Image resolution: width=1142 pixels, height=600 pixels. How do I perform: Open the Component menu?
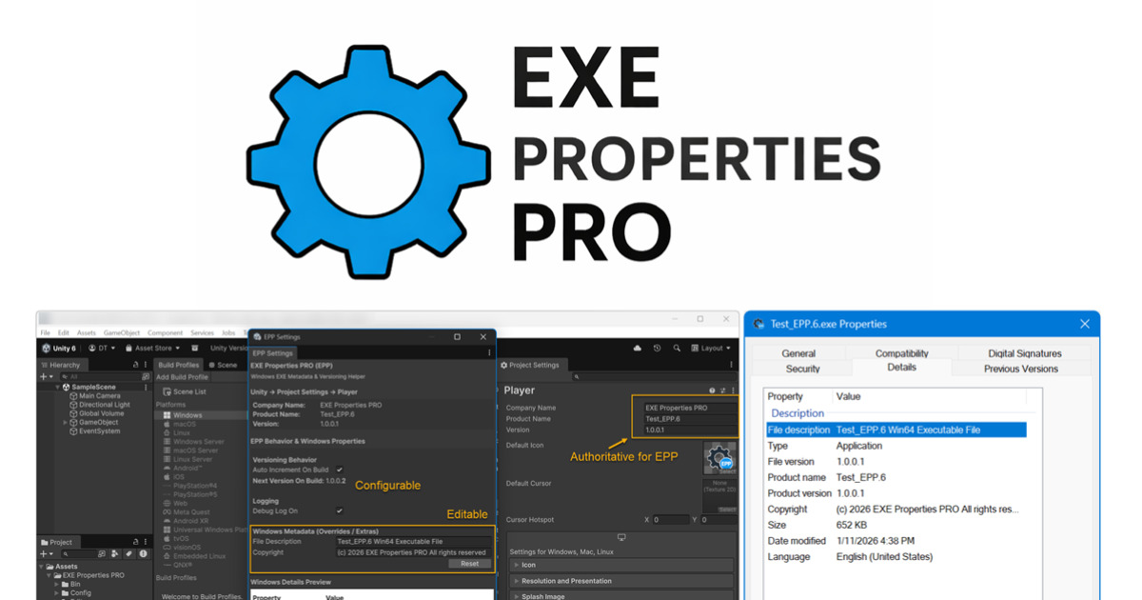click(165, 333)
